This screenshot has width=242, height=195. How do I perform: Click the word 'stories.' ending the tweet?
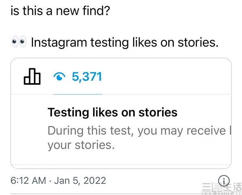click(x=198, y=42)
